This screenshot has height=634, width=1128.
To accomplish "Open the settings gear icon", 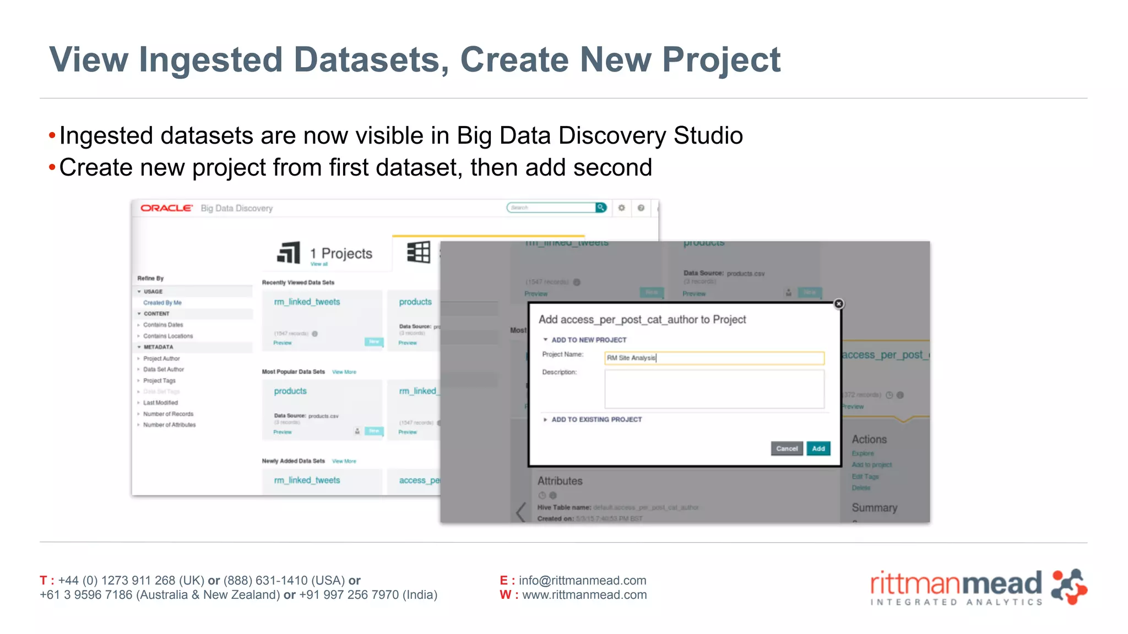I will [621, 208].
